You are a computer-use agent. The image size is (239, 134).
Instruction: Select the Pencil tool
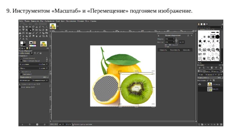coord(33,33)
